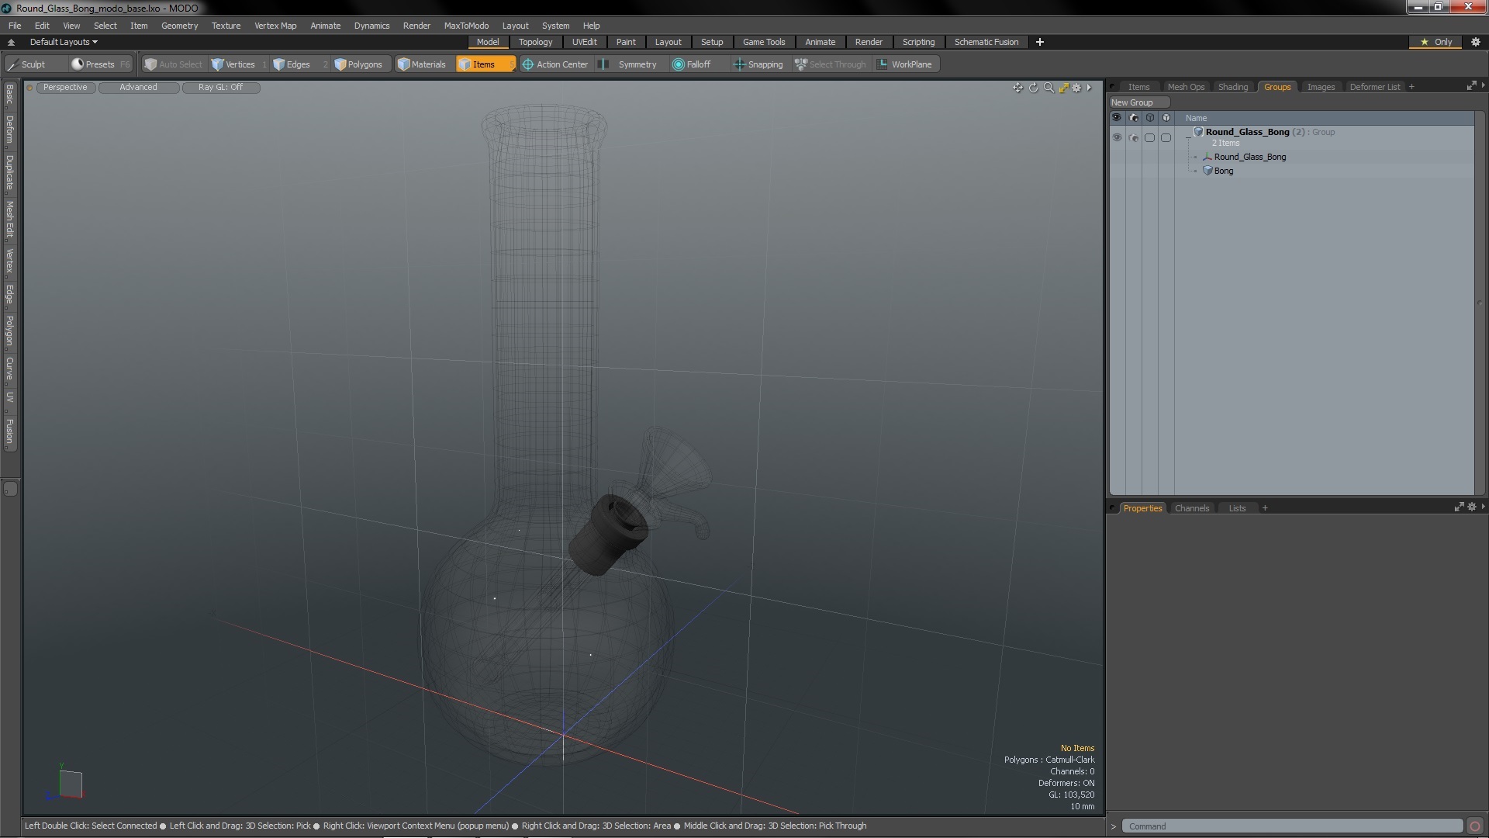Open layout settings gear at top right
This screenshot has width=1489, height=838.
1476,42
